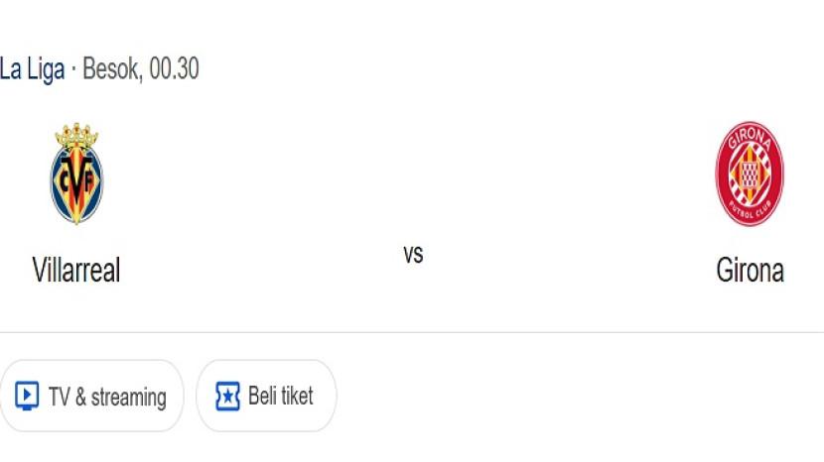Viewport: 824px width, 462px height.
Task: Click the 00.30 kickoff time
Action: pyautogui.click(x=174, y=69)
